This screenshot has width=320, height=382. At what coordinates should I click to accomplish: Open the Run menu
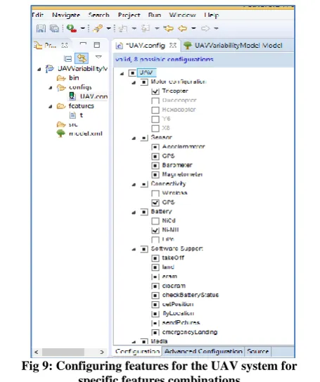point(155,15)
